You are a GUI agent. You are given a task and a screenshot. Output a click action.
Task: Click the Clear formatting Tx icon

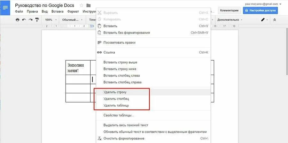click(99, 139)
